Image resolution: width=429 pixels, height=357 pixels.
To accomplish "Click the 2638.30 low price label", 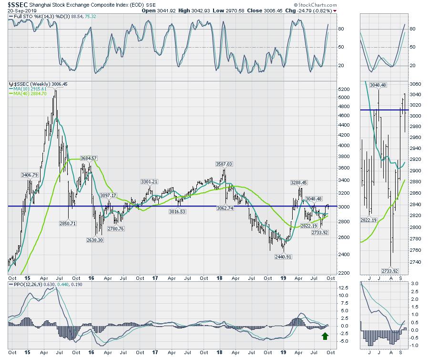I will (95, 240).
